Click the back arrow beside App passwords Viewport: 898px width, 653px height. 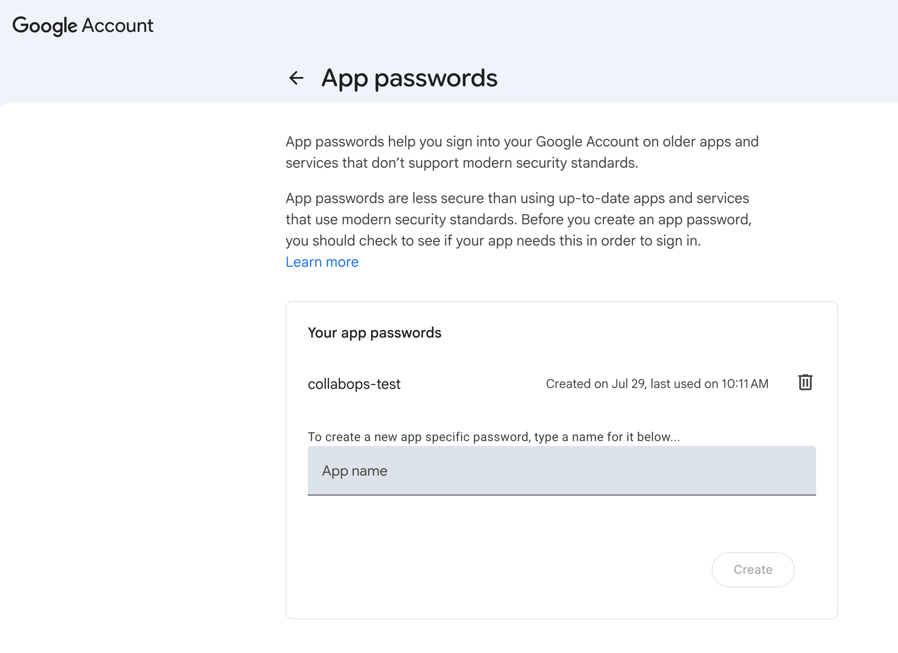click(296, 78)
